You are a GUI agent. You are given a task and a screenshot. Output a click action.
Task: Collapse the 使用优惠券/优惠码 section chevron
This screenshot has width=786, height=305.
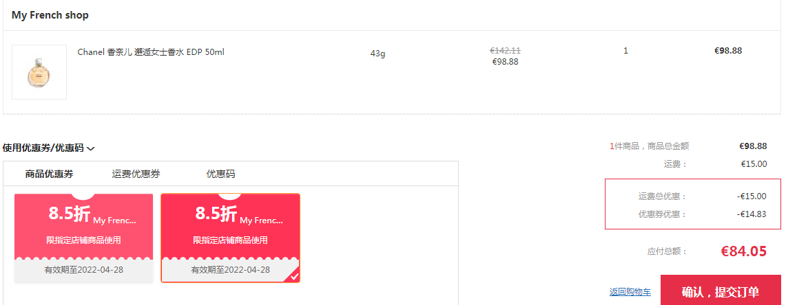tap(91, 148)
